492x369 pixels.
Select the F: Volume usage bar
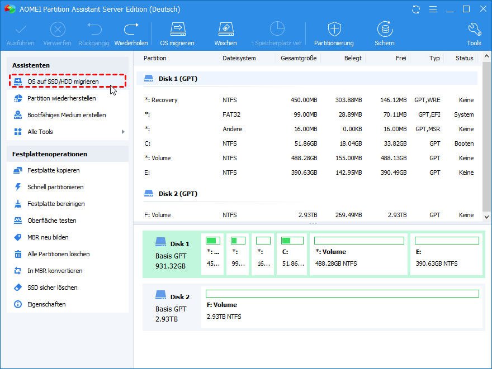pyautogui.click(x=342, y=294)
